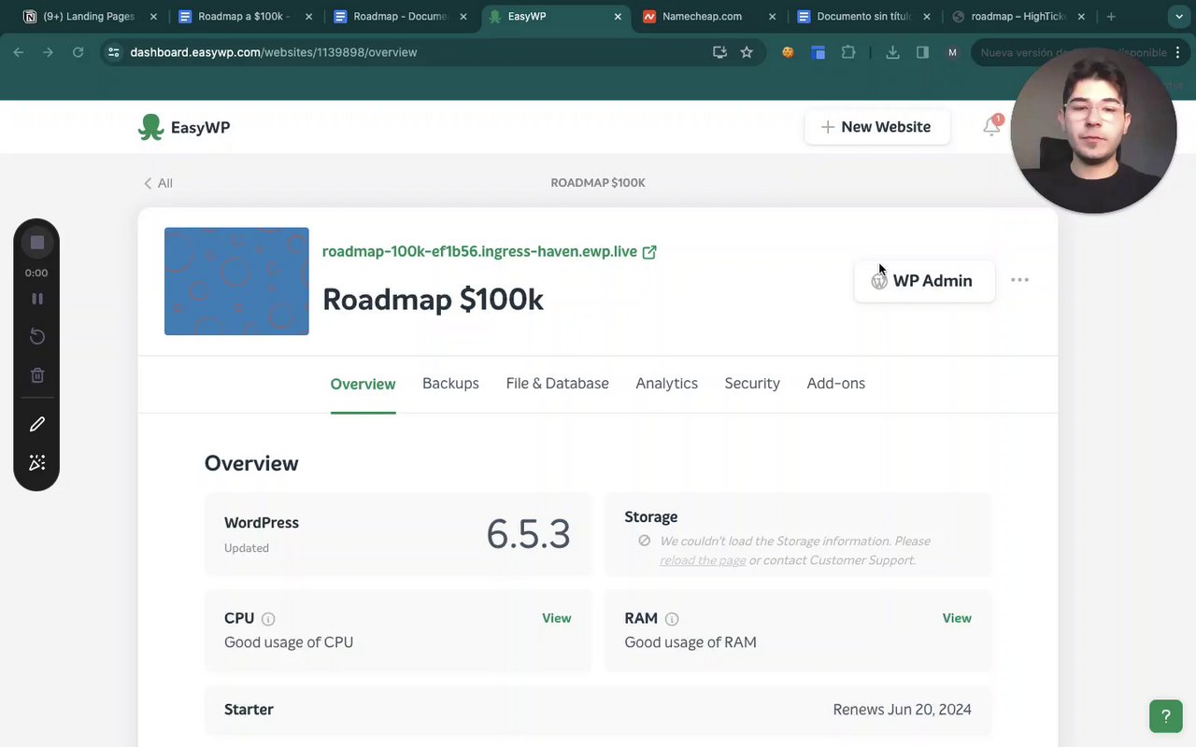Click the WordPress version 6.5.3 card
The image size is (1196, 747).
coord(398,534)
